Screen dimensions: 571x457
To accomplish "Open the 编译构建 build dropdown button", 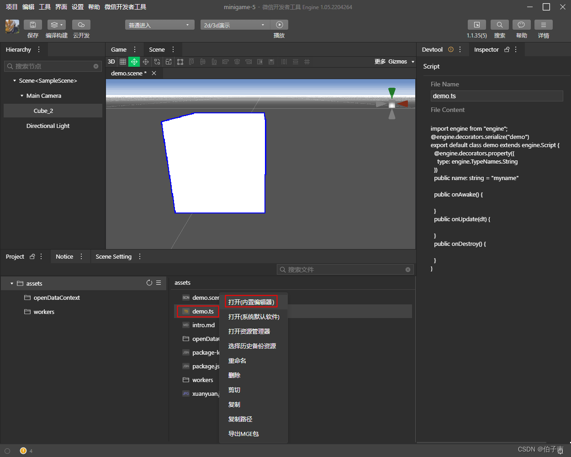I will (57, 25).
